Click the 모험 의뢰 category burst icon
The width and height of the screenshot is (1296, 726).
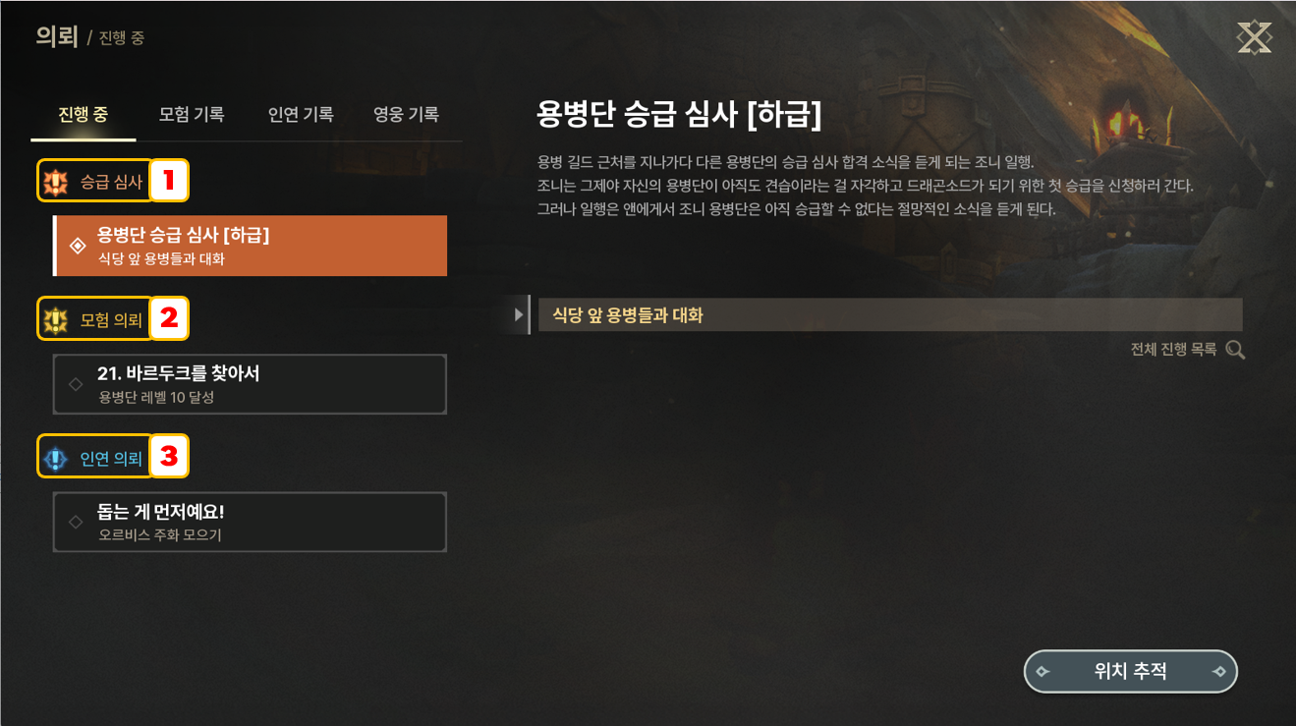point(56,319)
